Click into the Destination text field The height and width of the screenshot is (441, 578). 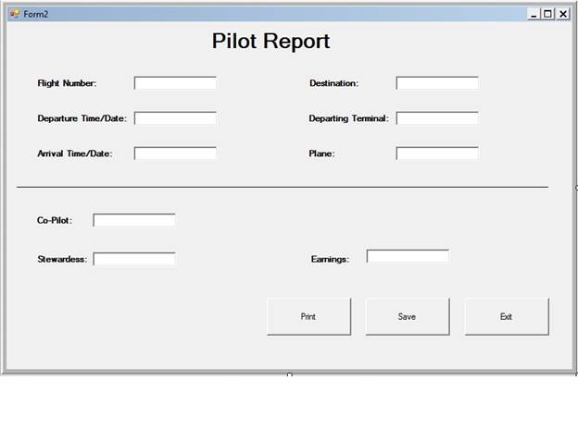point(437,83)
